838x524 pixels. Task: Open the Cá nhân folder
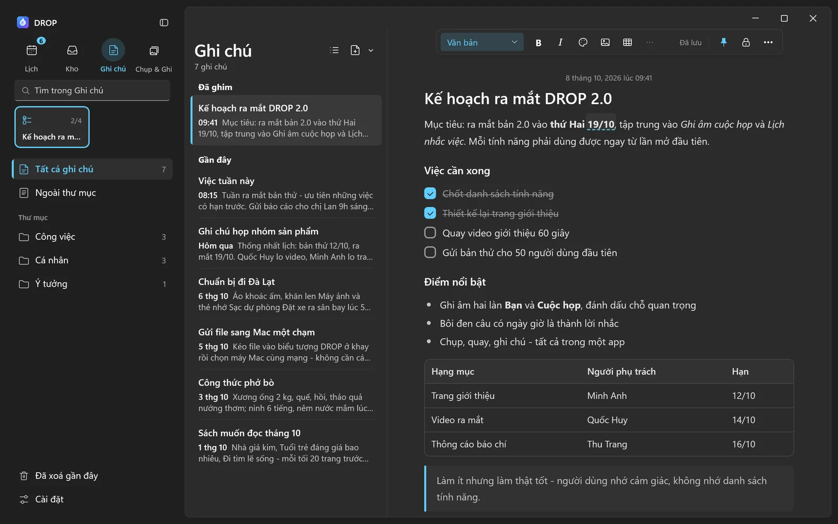pos(92,260)
